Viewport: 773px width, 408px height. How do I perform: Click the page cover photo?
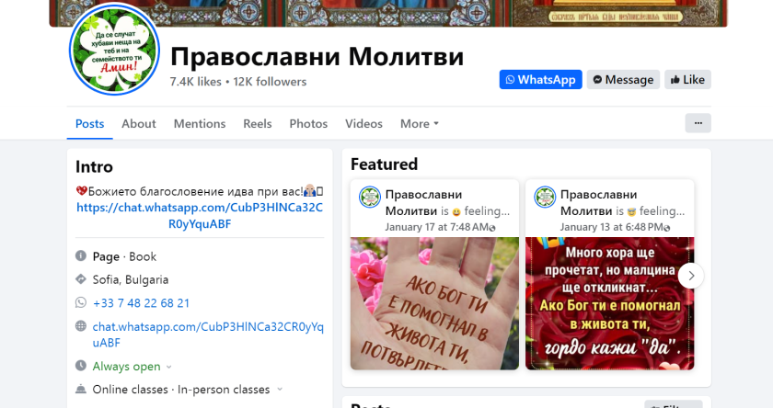point(388,13)
